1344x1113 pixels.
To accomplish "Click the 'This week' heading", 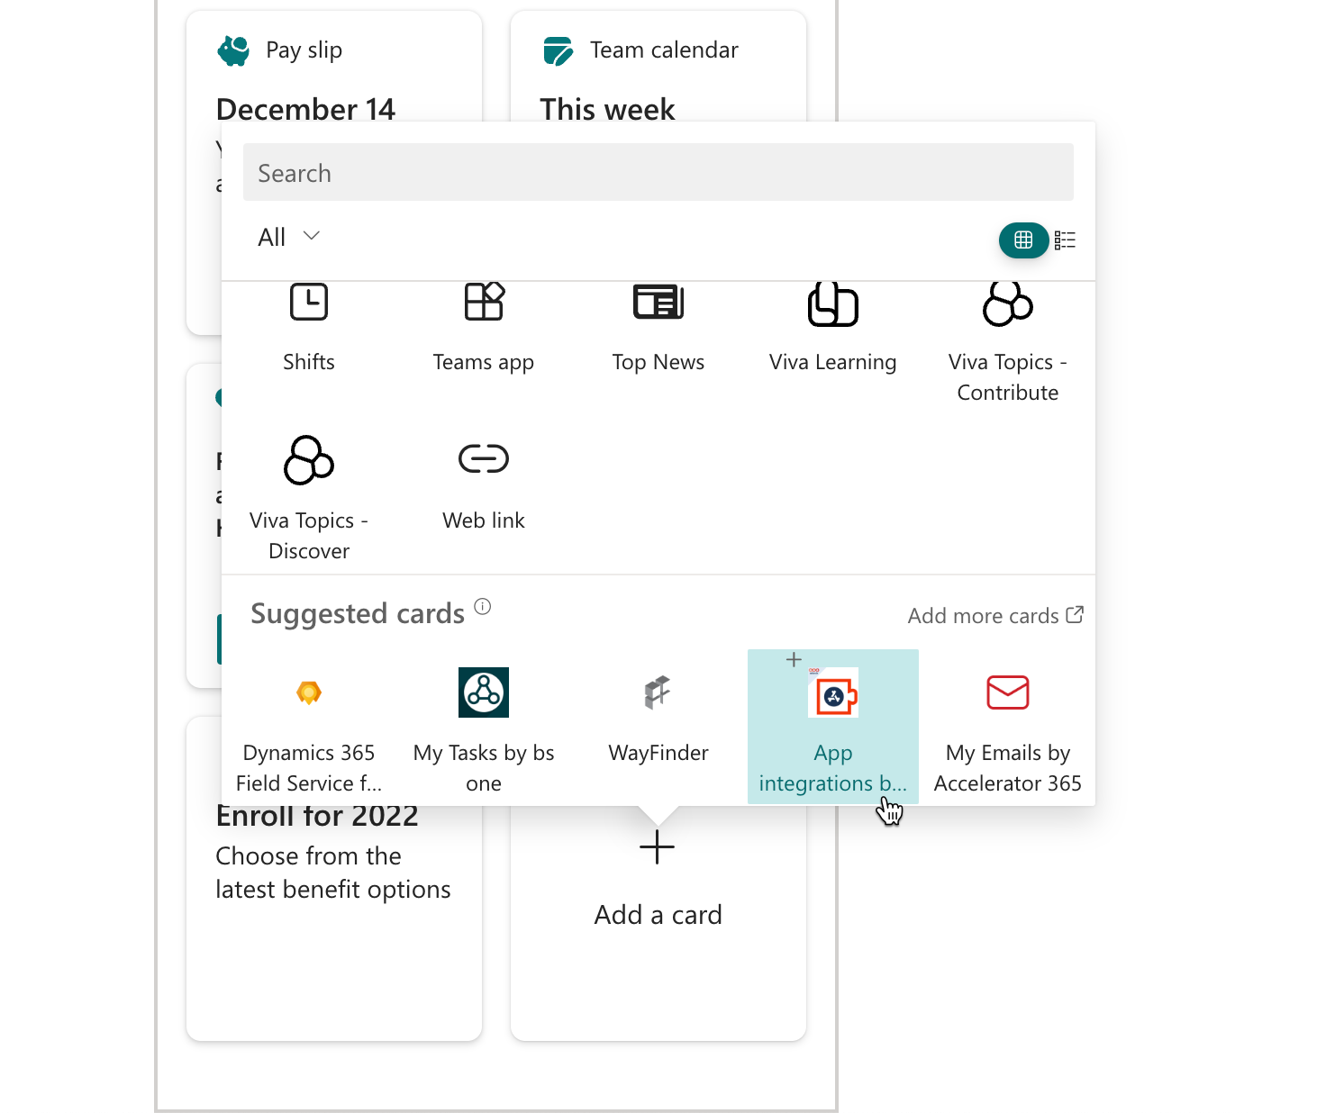I will tap(607, 109).
